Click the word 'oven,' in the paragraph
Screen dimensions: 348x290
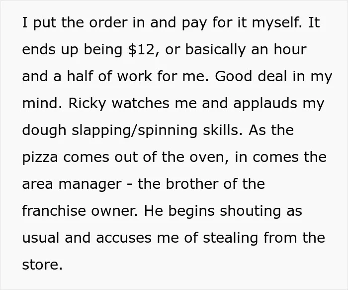[x=209, y=157]
